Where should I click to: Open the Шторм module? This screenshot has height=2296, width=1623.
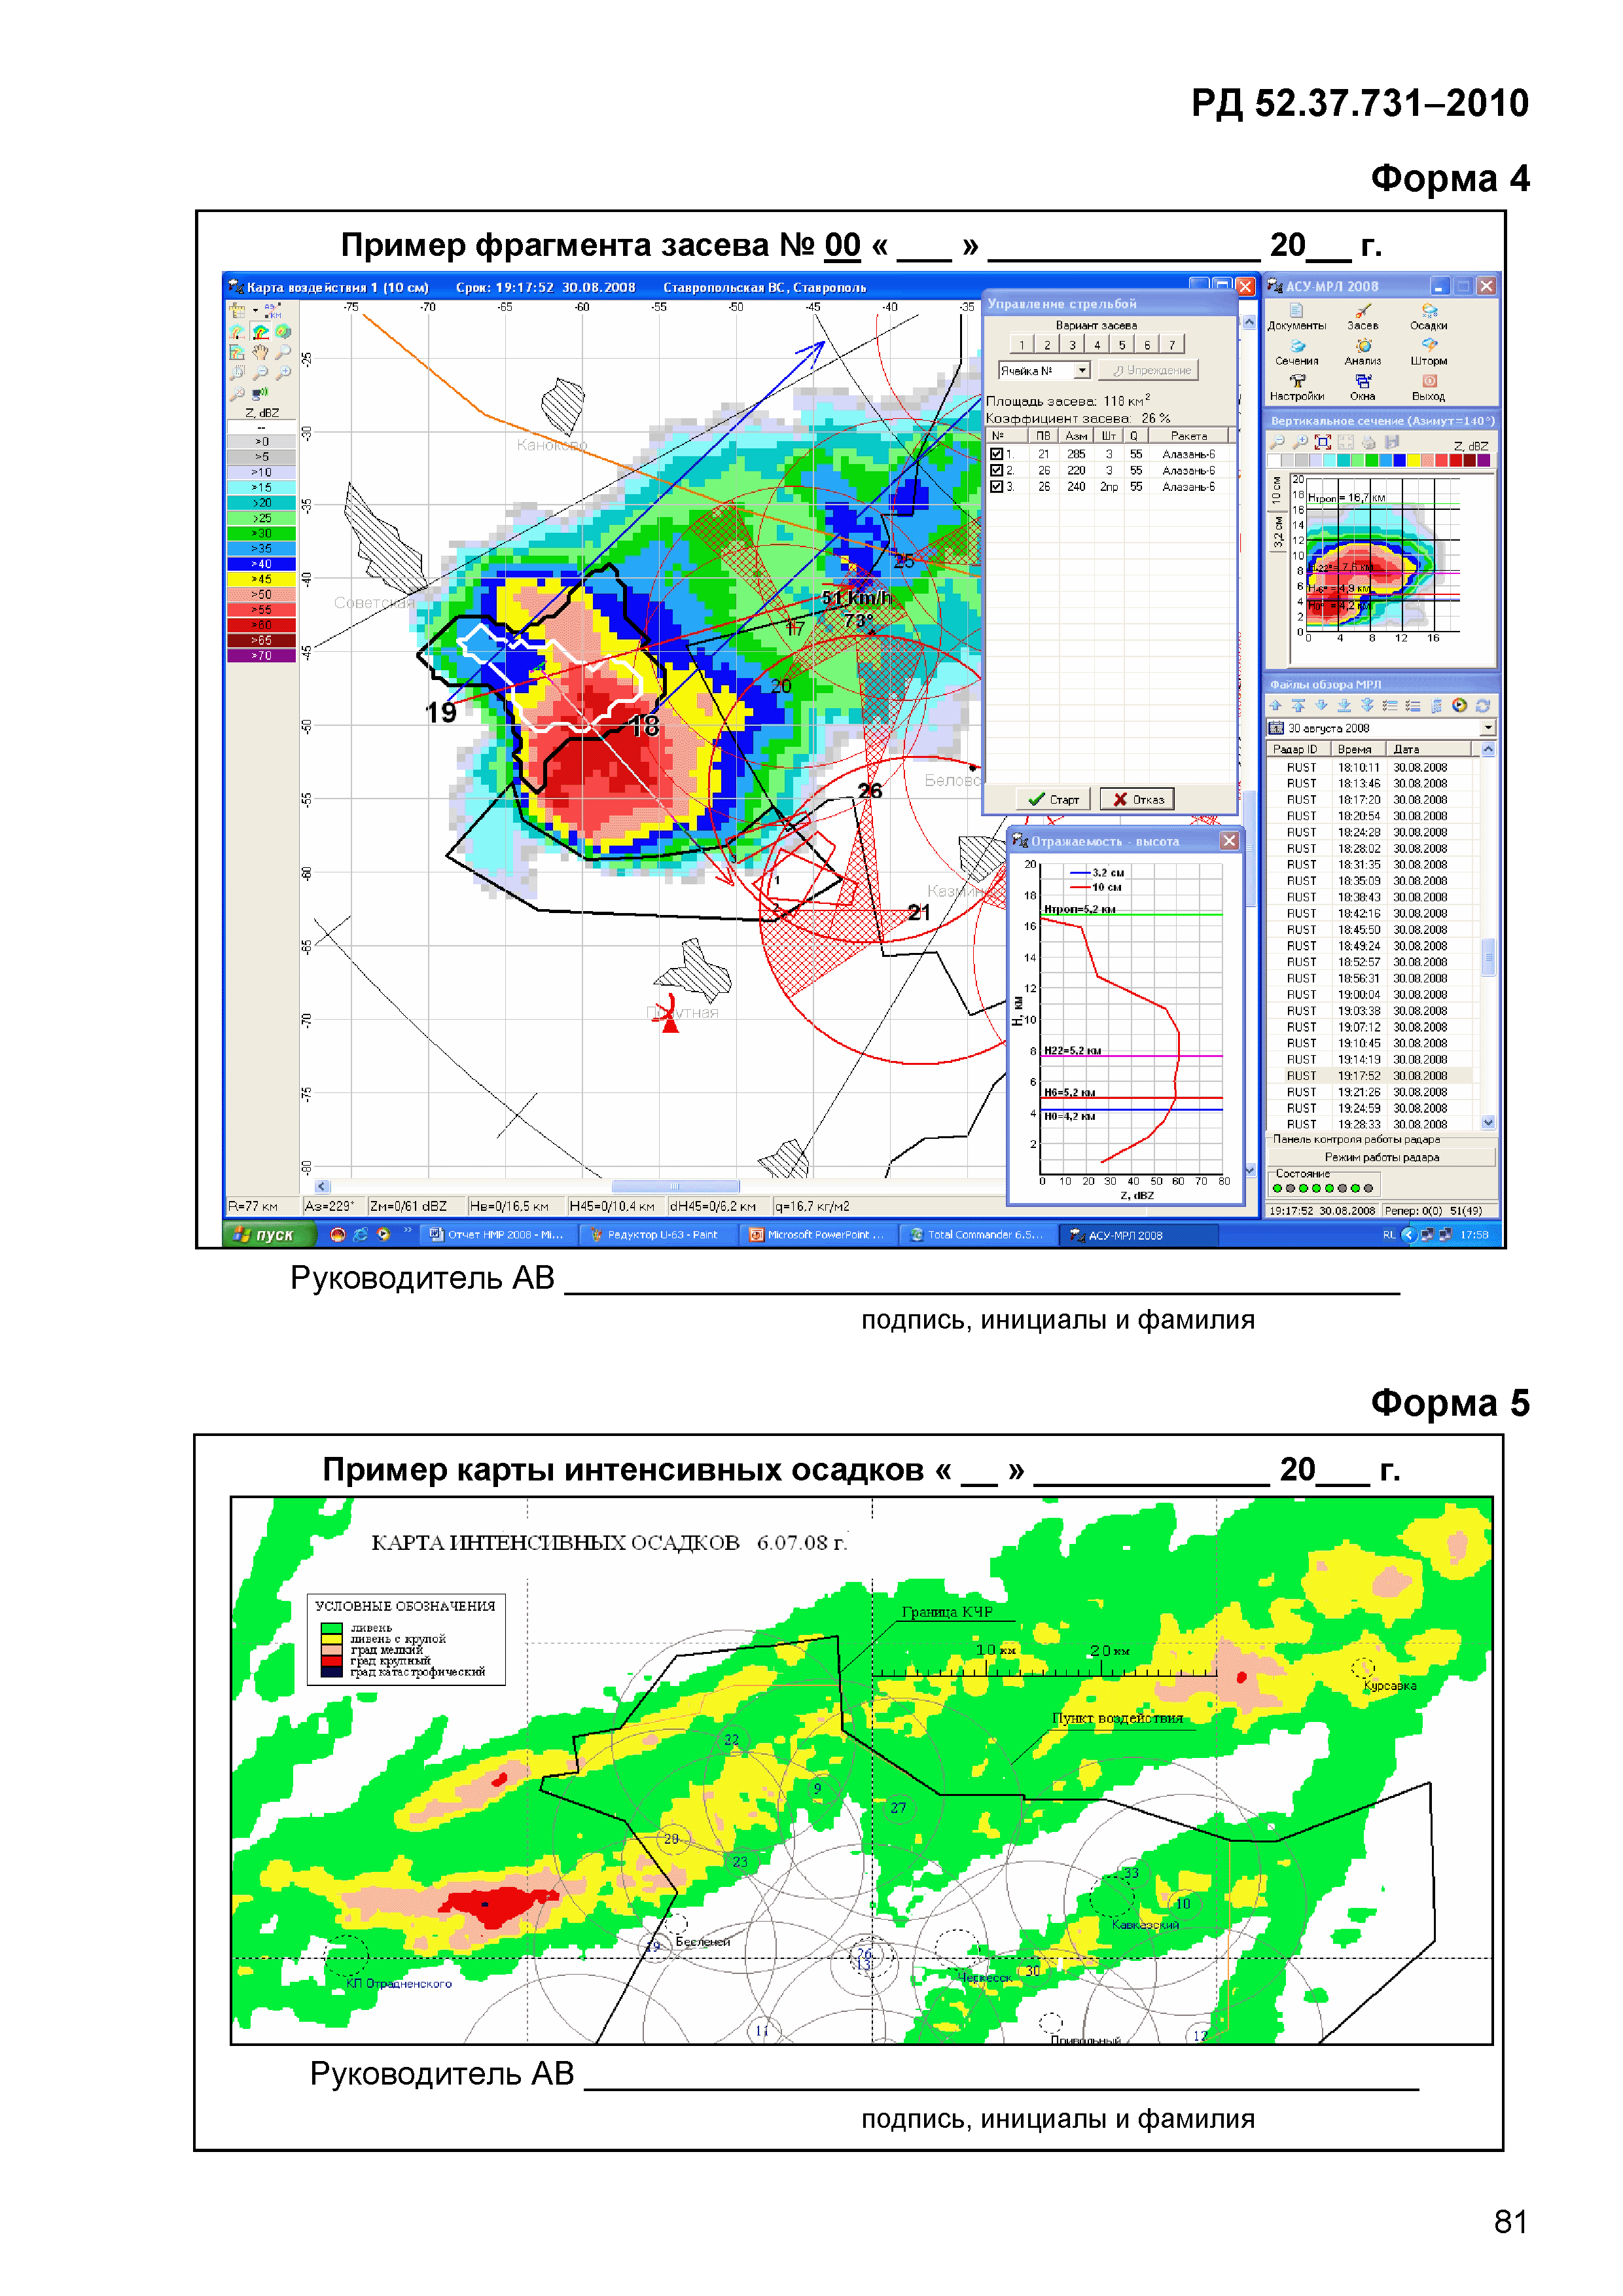click(x=1428, y=353)
